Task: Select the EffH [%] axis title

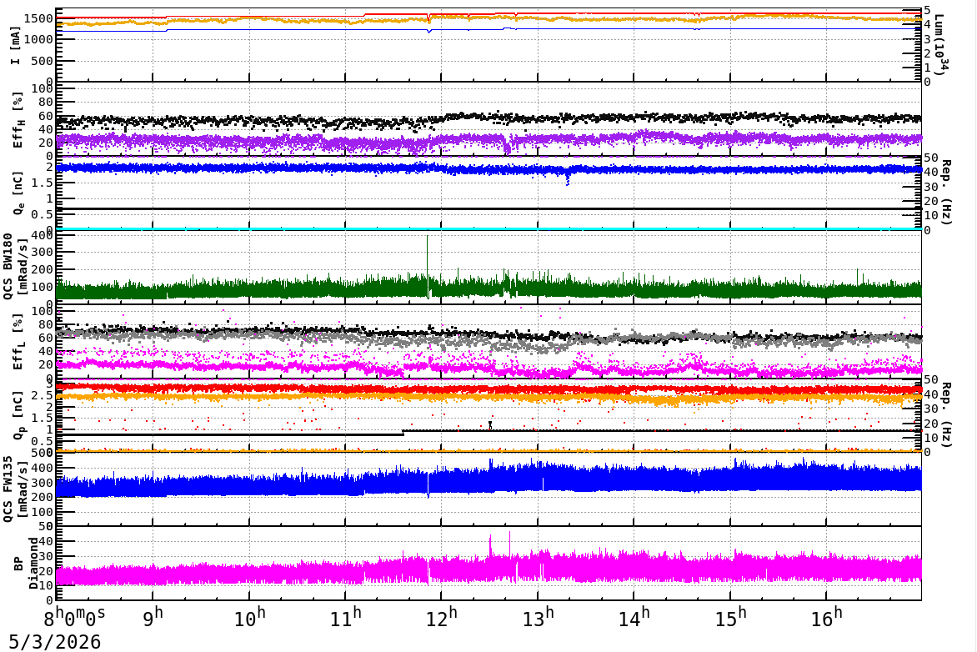Action: (x=18, y=120)
